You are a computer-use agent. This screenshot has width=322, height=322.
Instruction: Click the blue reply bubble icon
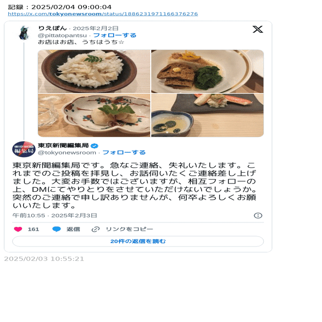(57, 229)
